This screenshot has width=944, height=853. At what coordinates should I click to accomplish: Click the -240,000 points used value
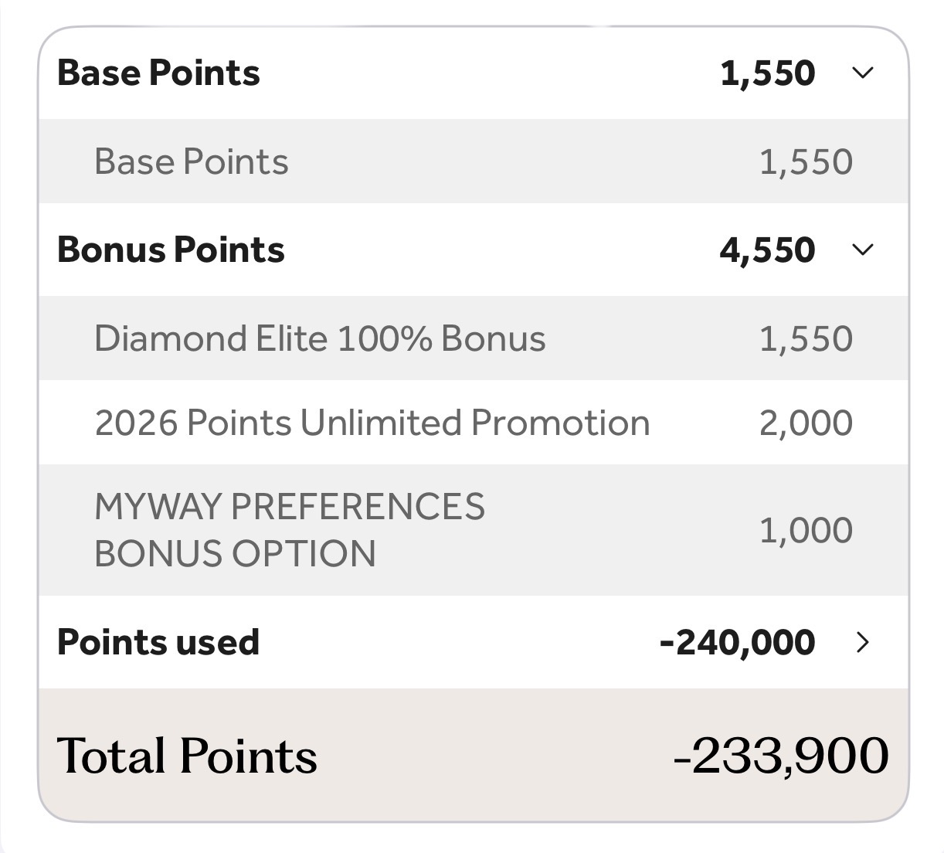[737, 642]
